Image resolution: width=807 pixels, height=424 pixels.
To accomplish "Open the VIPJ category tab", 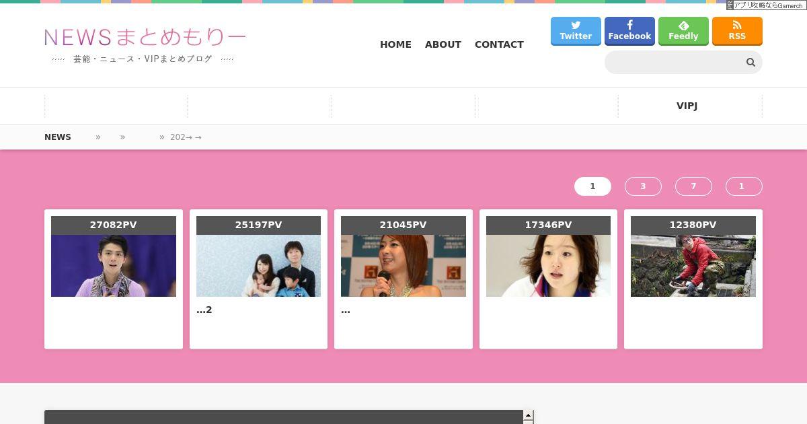I will pyautogui.click(x=687, y=106).
